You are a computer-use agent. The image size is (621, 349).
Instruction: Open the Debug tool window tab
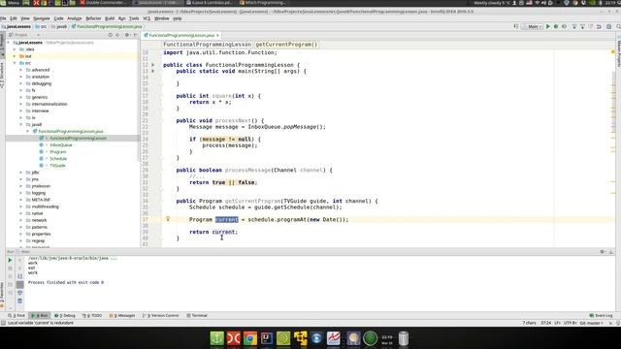(65, 315)
